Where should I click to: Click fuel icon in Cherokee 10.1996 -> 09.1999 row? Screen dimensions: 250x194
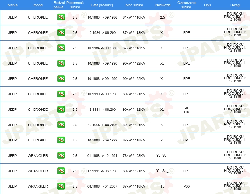(61, 140)
